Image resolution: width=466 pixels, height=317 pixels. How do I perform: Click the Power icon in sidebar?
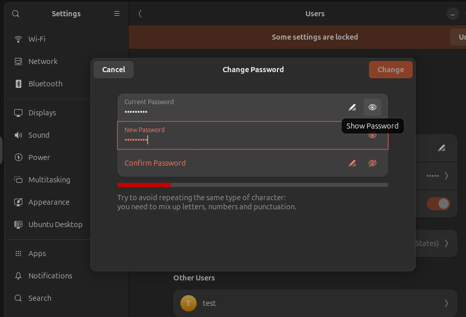click(18, 157)
